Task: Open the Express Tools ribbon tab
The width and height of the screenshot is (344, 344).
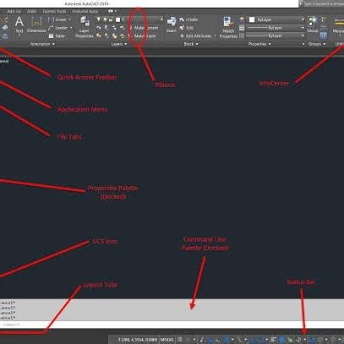Action: coord(54,11)
